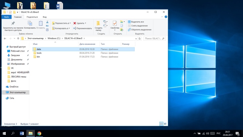Click the Paste (Вставить) ribbon icon

(41, 23)
